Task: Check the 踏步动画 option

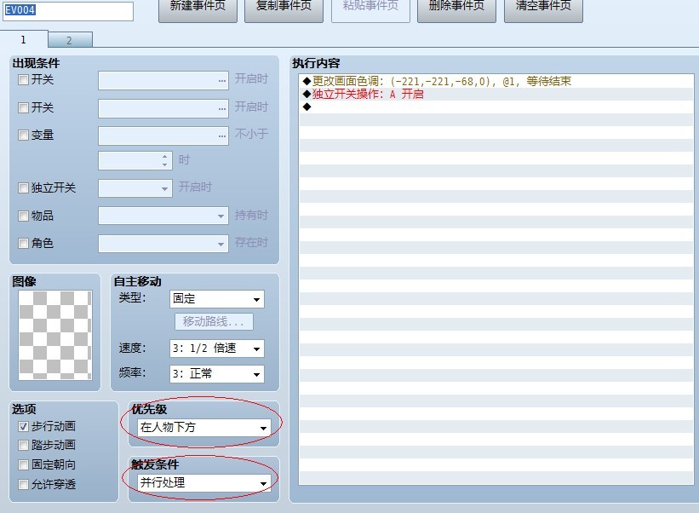Action: click(23, 445)
